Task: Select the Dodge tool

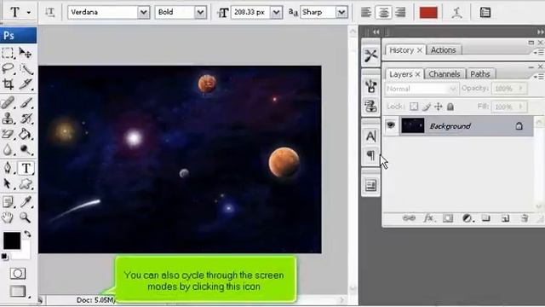Action: coord(26,149)
